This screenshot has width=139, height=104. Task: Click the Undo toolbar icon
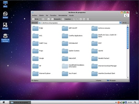click(84, 19)
